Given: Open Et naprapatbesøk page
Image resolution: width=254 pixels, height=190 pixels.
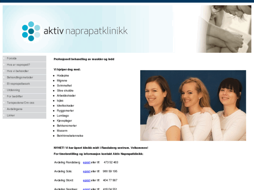Looking at the screenshot, I should click(x=24, y=84).
